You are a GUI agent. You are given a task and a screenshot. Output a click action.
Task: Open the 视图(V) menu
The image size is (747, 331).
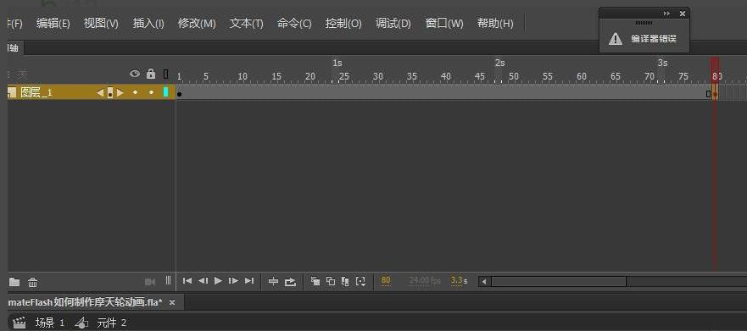tap(101, 24)
